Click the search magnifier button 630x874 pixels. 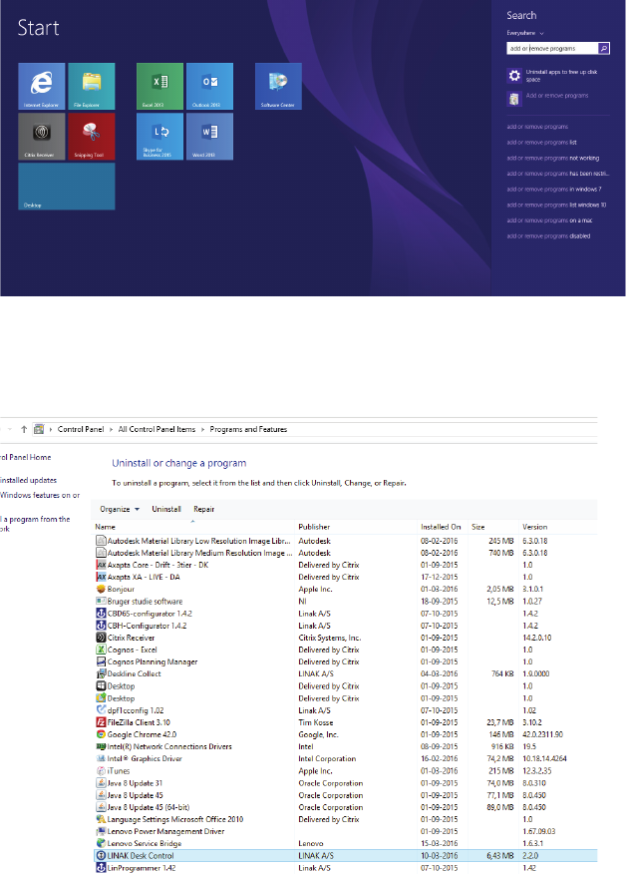pyautogui.click(x=604, y=49)
